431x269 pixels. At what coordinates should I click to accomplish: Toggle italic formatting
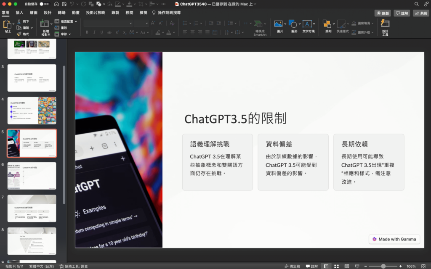coord(95,32)
